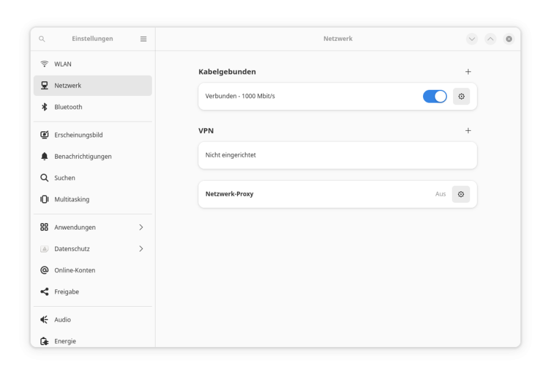Click the Freigabe share icon
This screenshot has width=551, height=380.
(x=44, y=291)
